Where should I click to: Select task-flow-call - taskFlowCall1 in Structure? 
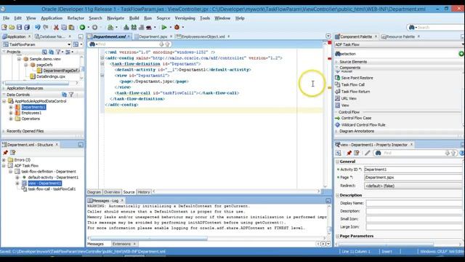point(52,189)
